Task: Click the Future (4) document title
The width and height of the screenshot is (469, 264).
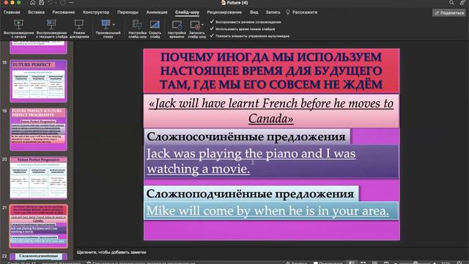Action: tap(234, 3)
